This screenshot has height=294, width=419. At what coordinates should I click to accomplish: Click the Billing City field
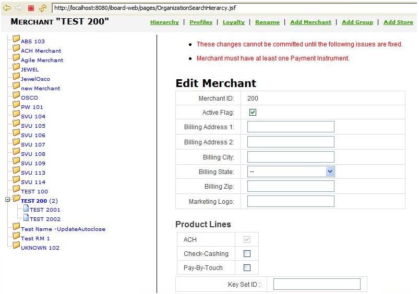[291, 157]
